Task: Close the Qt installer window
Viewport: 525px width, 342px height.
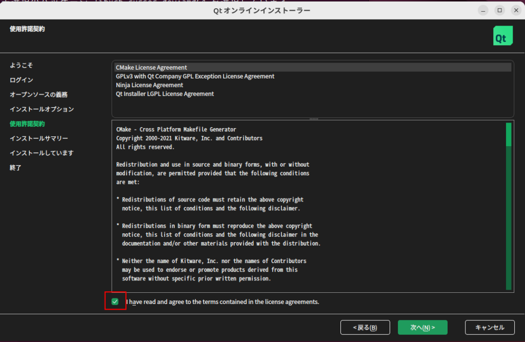Action: coord(514,10)
